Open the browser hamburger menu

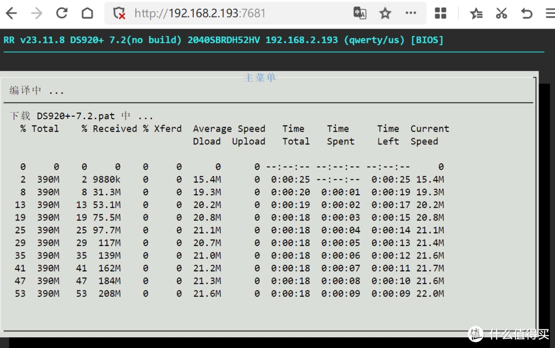click(x=550, y=13)
